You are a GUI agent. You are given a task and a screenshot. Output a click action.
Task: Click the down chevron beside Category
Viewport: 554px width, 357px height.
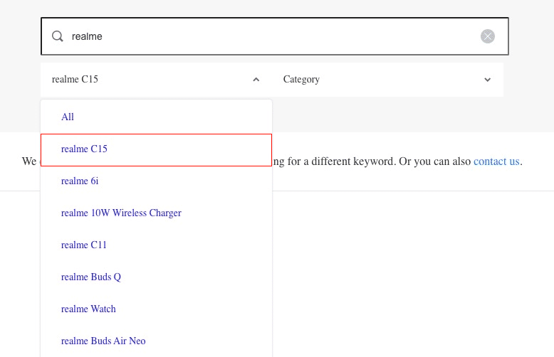[x=487, y=80]
